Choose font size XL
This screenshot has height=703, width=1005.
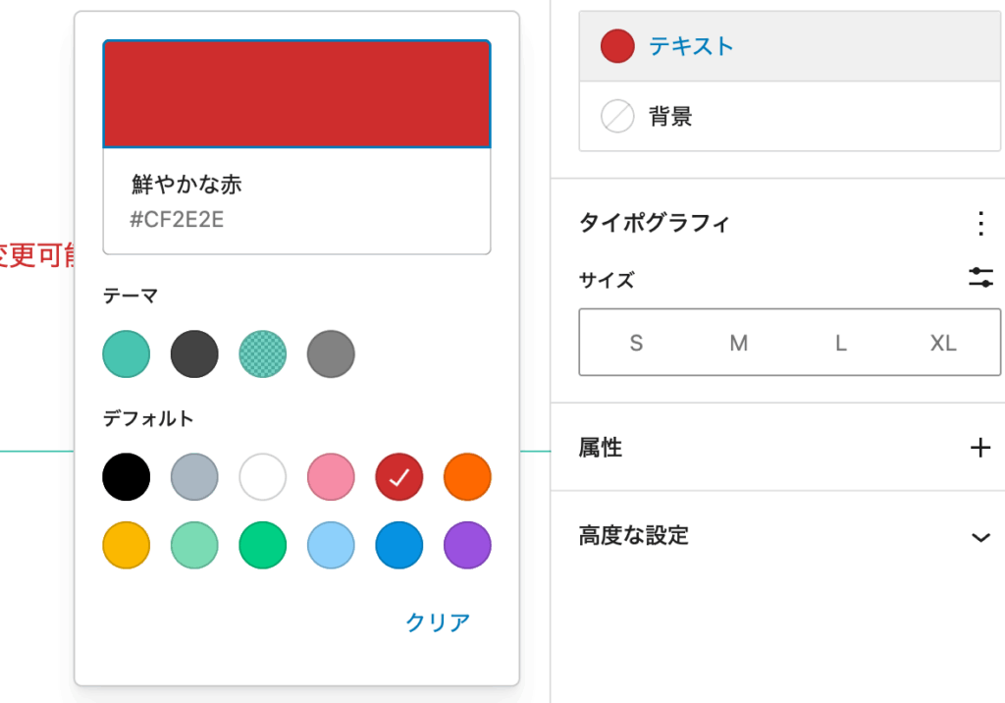coord(943,343)
